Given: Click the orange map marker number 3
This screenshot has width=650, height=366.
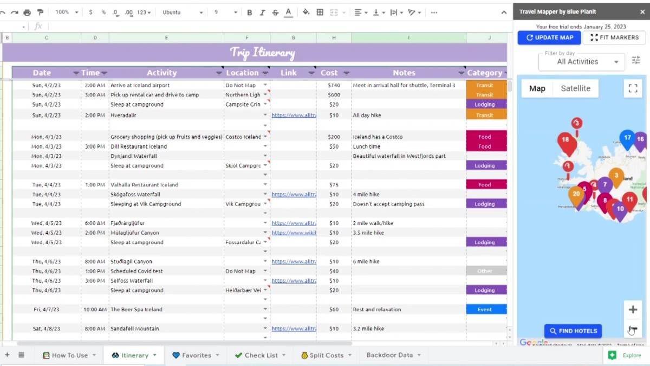Looking at the screenshot, I should click(x=615, y=177).
